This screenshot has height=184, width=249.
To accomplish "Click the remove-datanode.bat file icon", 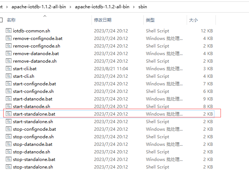I will point(9,53).
